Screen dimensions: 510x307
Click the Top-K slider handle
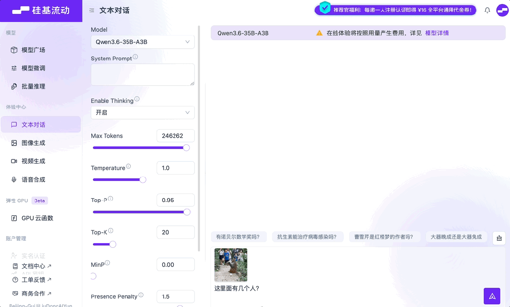pyautogui.click(x=113, y=244)
